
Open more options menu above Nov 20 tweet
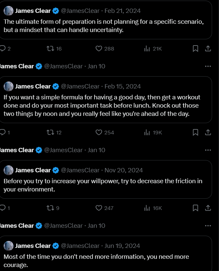pos(208,150)
